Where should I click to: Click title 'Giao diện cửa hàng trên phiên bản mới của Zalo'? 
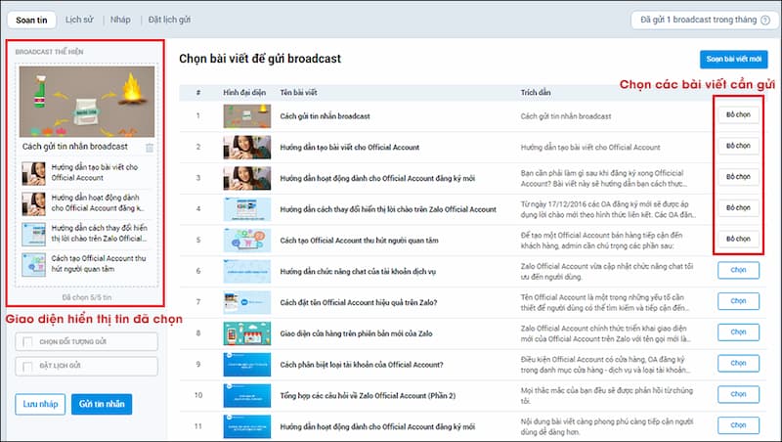tap(356, 333)
